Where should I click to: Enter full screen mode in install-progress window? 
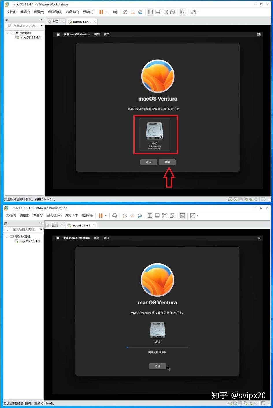165,216
